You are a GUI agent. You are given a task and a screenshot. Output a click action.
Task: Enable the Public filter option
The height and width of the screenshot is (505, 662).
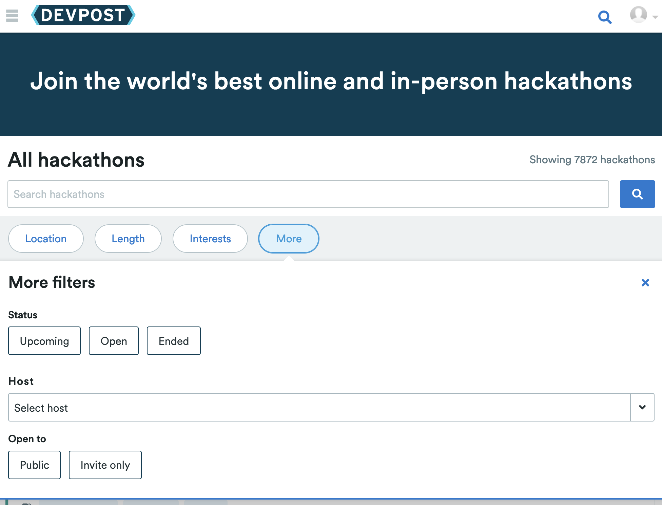[x=35, y=465]
